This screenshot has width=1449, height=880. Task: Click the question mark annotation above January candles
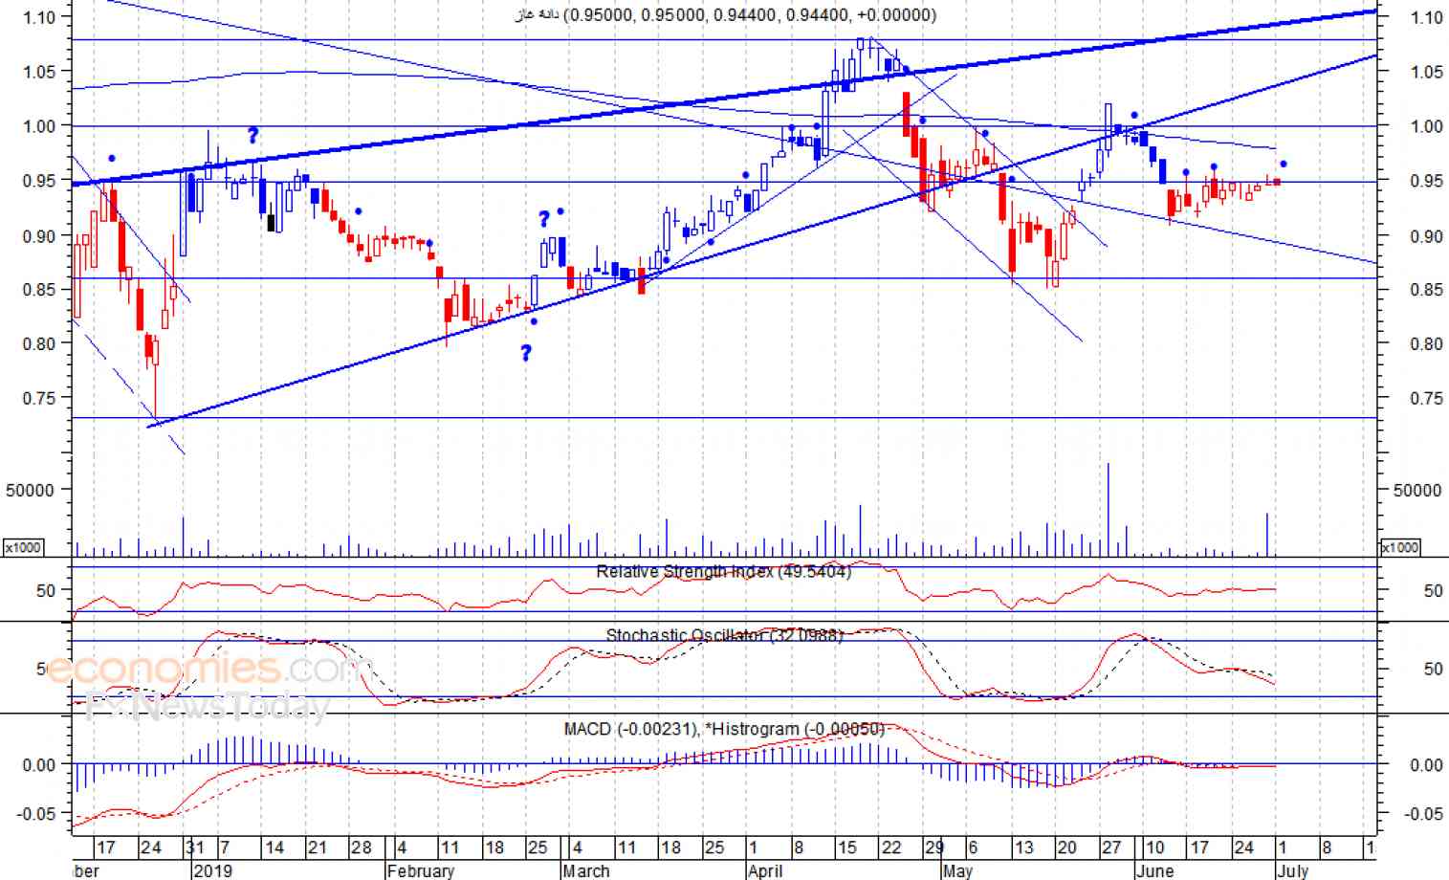tap(252, 135)
